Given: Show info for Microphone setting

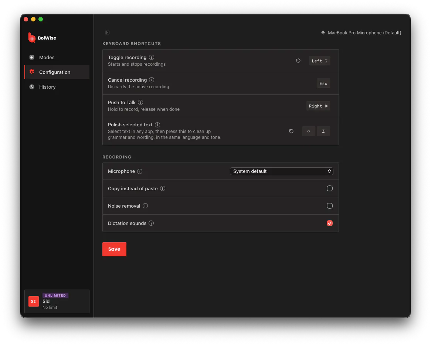Looking at the screenshot, I should click(140, 171).
